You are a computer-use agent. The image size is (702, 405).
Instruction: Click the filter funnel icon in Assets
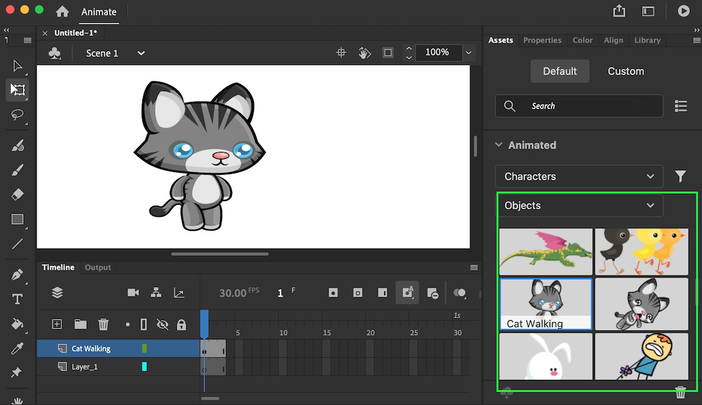click(x=680, y=177)
